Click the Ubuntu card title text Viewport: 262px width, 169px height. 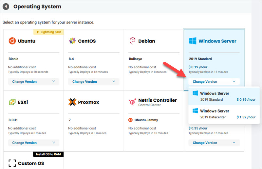point(27,41)
